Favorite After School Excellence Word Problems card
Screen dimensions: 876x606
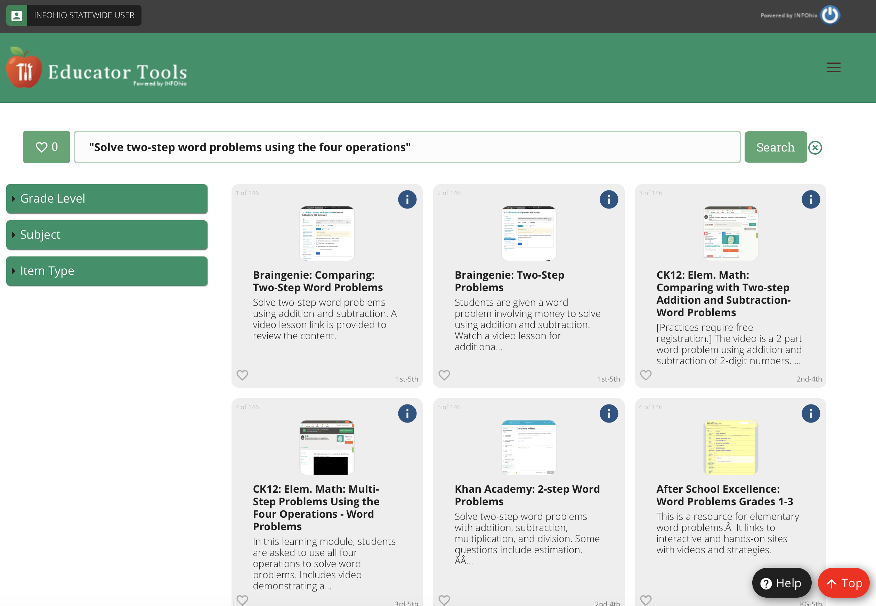pyautogui.click(x=646, y=600)
